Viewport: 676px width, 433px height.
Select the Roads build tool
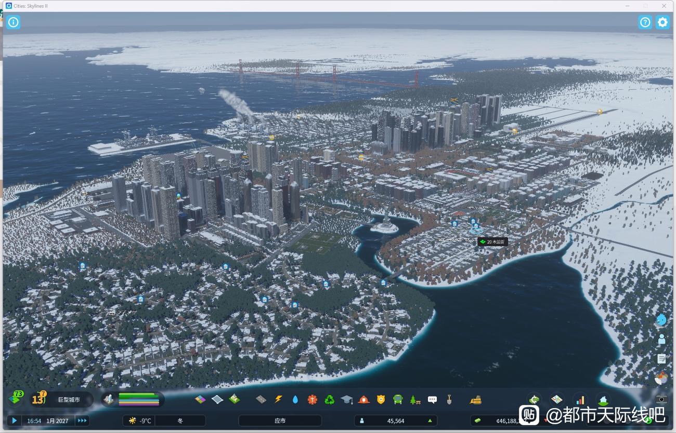(x=261, y=399)
